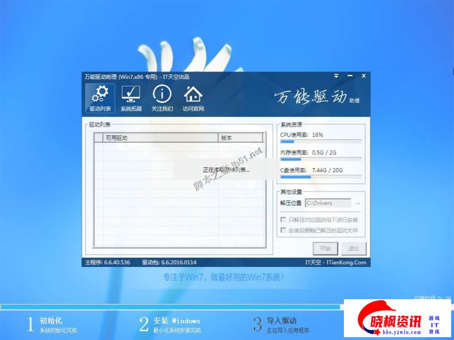Click the 万能驱动 logo text
Screen dimensions: 454x340
point(310,97)
